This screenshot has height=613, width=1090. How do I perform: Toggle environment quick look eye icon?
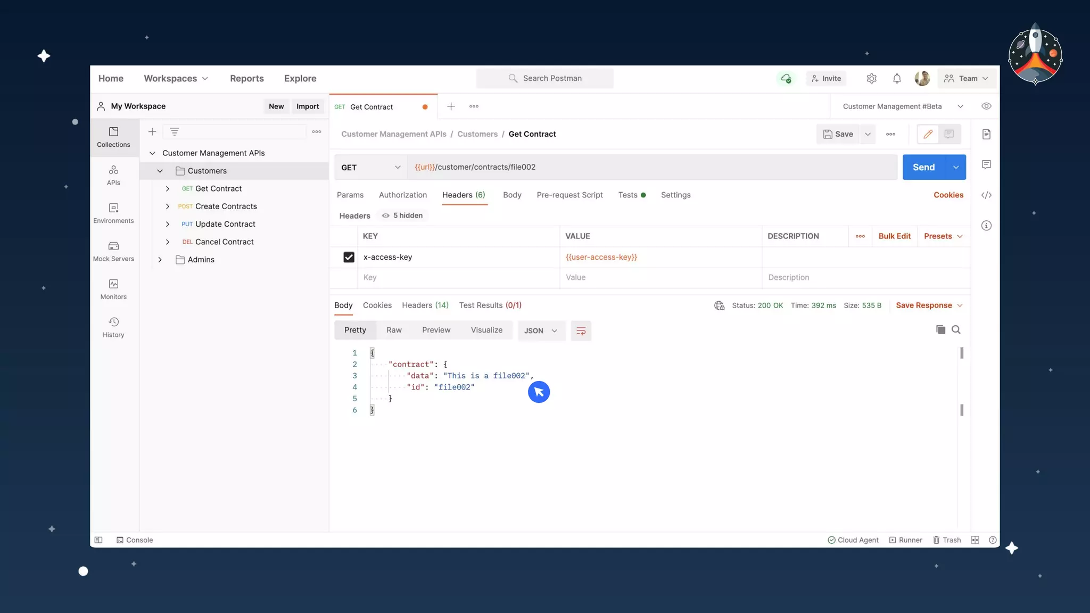pos(986,106)
